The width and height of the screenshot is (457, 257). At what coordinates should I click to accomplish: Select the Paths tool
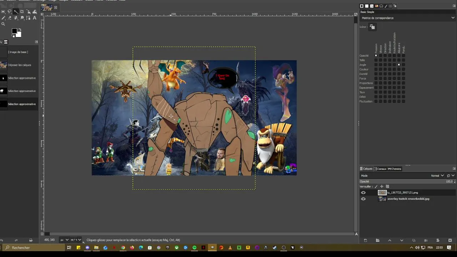(29, 18)
